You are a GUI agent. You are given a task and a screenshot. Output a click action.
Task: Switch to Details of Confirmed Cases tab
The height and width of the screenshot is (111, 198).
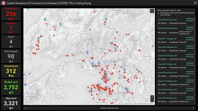click(x=109, y=108)
